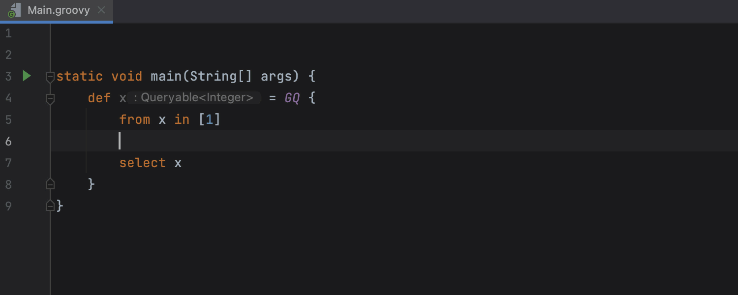
Task: Click the fold end marker on line 8
Action: click(x=50, y=184)
